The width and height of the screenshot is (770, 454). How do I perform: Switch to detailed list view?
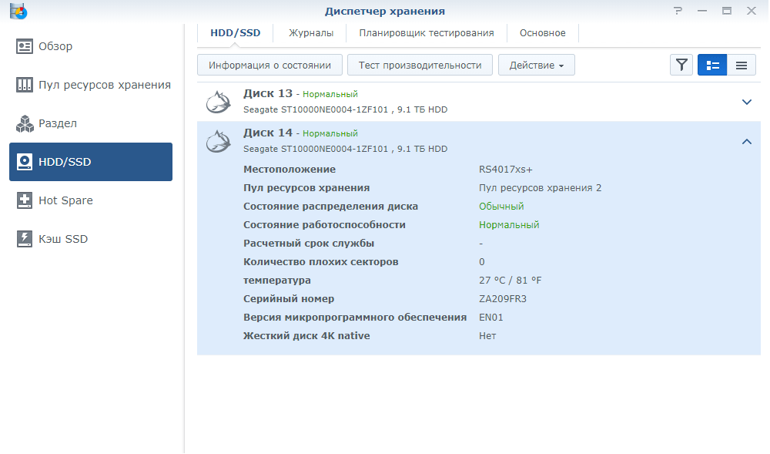point(712,66)
